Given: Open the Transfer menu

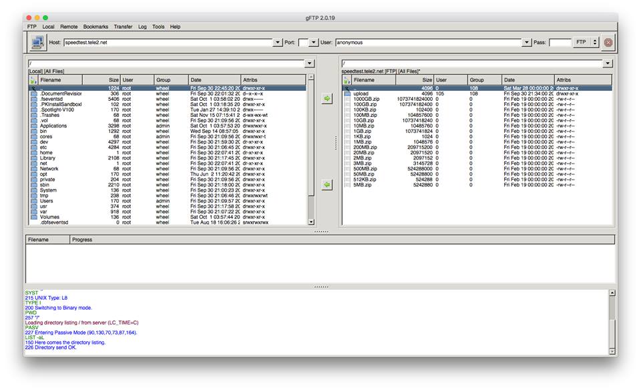Looking at the screenshot, I should [123, 27].
